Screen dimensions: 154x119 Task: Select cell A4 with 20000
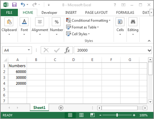point(17,83)
